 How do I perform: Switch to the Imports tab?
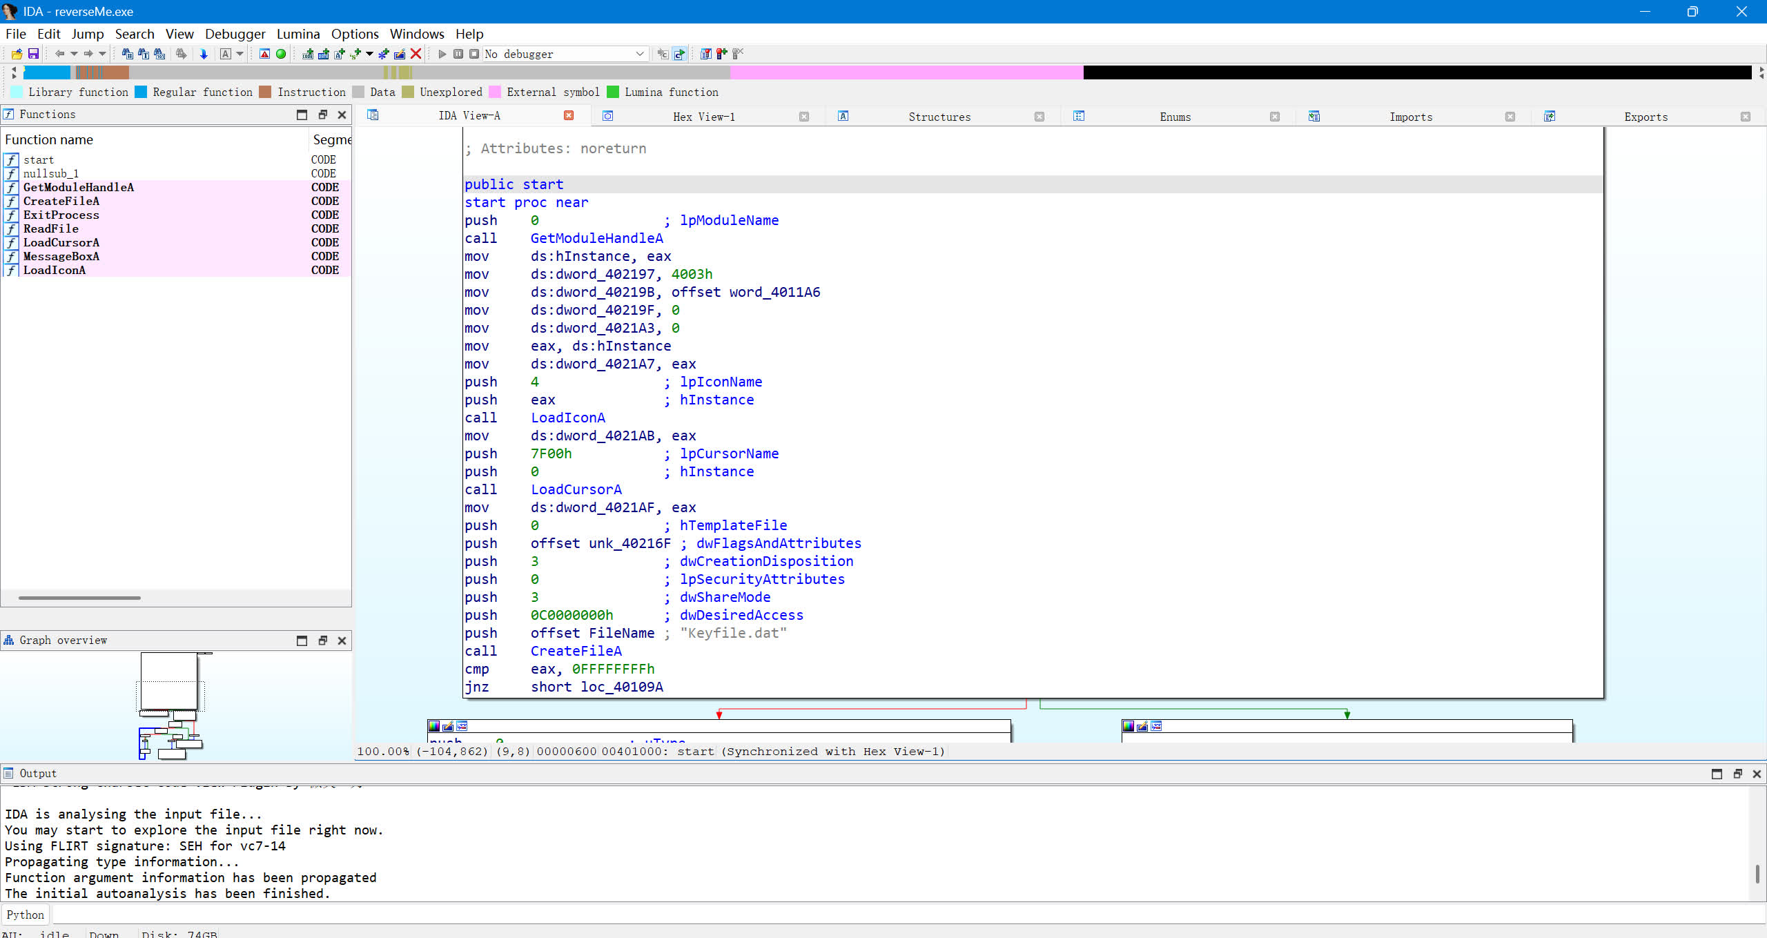point(1410,117)
